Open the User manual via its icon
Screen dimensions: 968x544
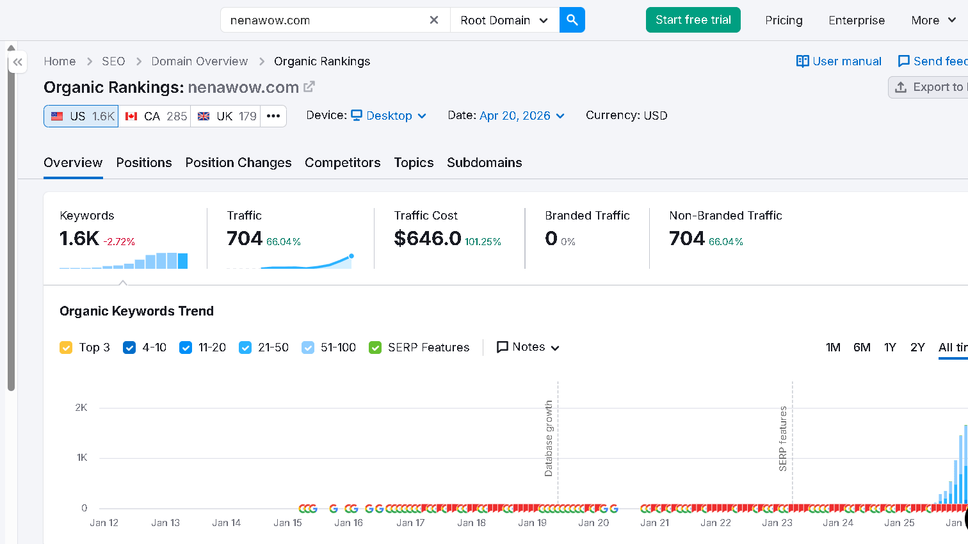[803, 61]
